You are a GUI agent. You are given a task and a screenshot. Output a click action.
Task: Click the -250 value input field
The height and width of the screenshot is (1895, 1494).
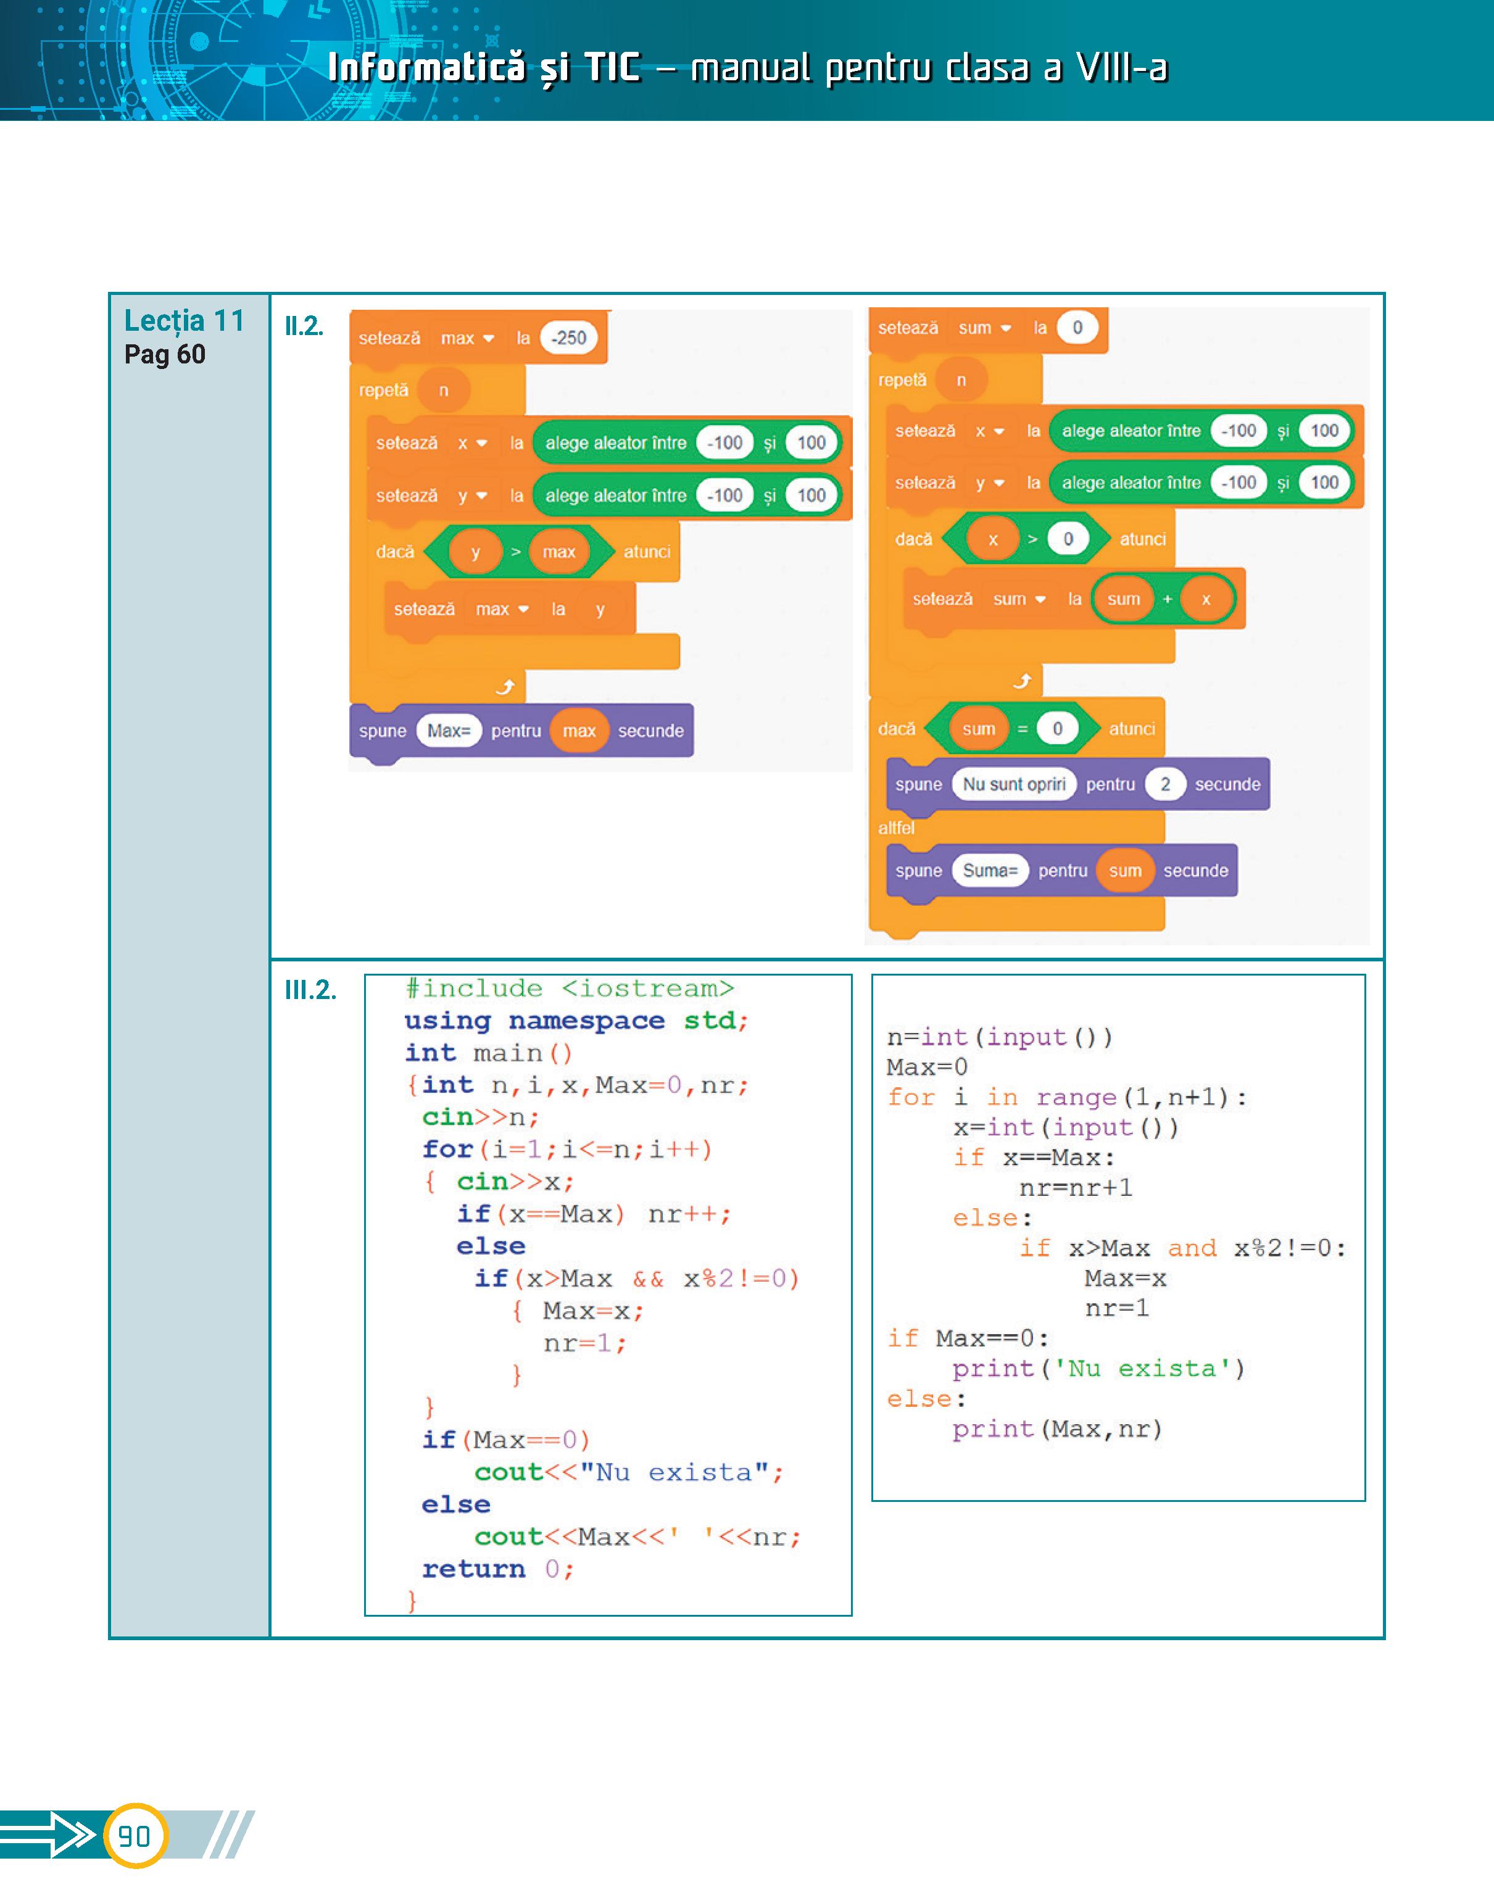568,338
